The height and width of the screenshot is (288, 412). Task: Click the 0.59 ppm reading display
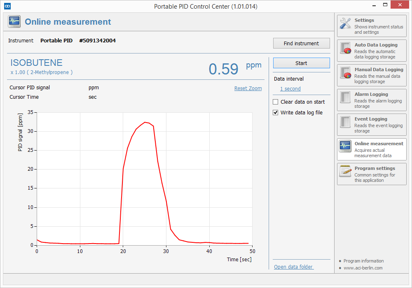pyautogui.click(x=224, y=69)
